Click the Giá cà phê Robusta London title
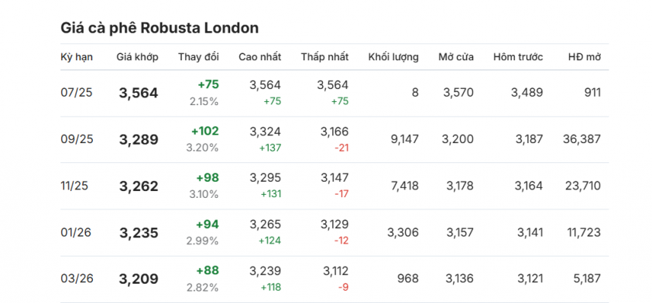Screen dimensions: 652x303 tap(160, 28)
